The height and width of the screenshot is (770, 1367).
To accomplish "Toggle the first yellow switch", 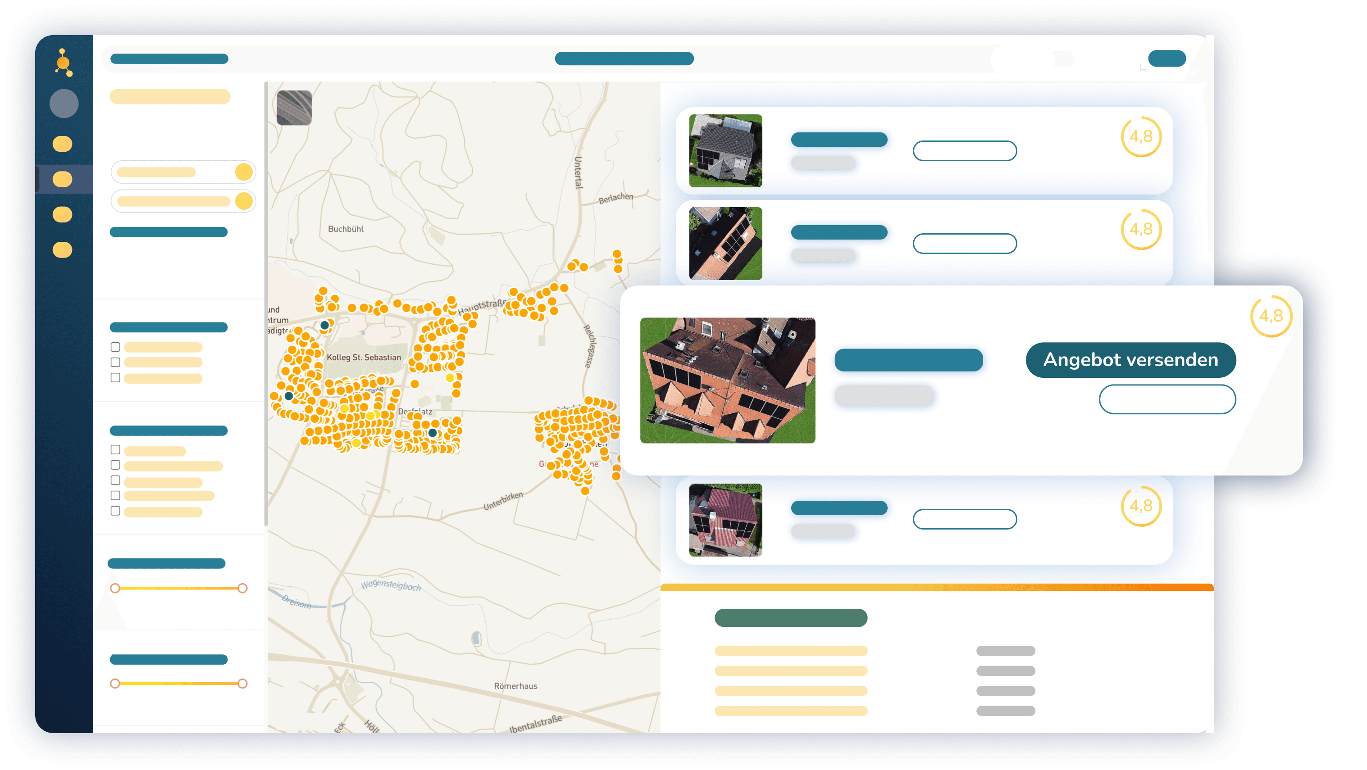I will [244, 172].
